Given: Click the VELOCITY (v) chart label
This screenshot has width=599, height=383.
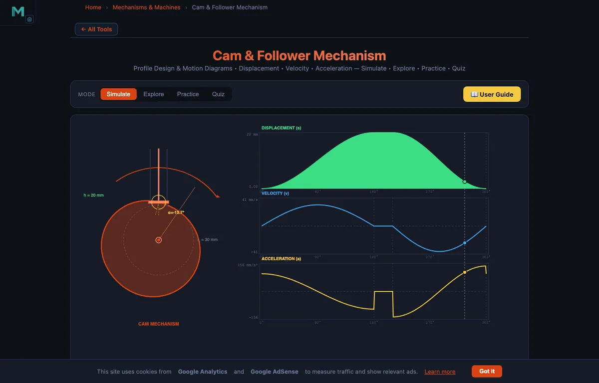Looking at the screenshot, I should point(275,193).
